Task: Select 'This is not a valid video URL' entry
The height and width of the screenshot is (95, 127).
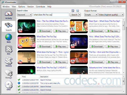Action: pos(69,83)
